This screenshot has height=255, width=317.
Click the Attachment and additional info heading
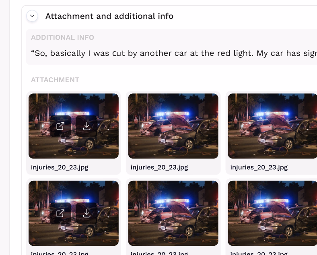click(x=109, y=16)
